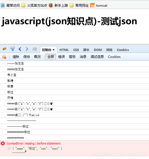This screenshot has width=149, height=159.
Task: Select the long dashes-only log row
Action: 74,121
